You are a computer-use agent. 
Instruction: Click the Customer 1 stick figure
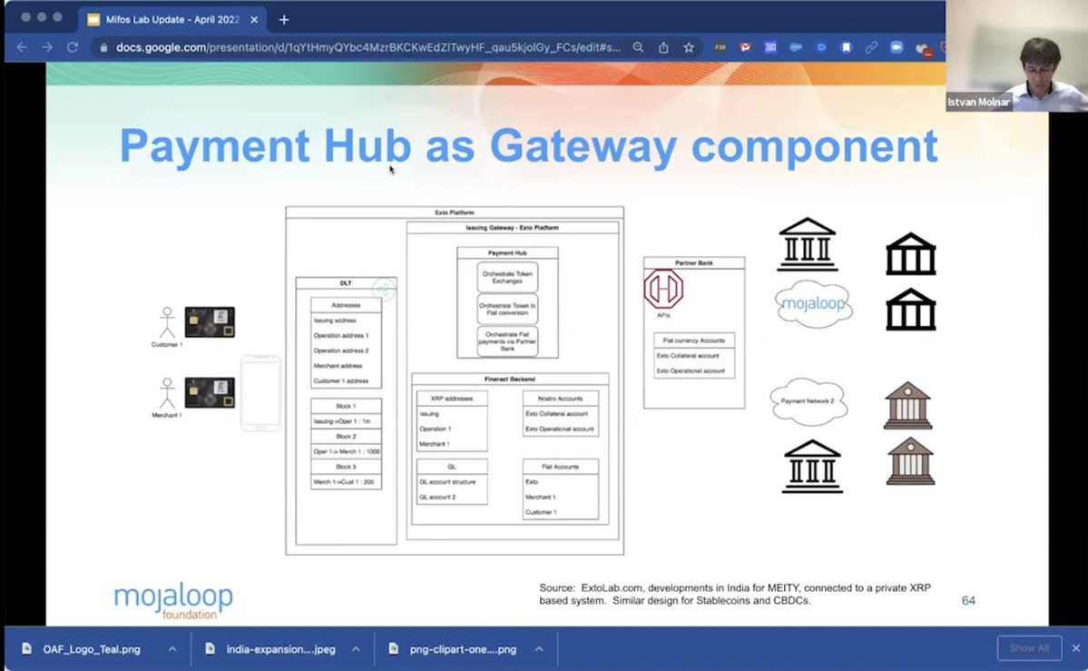167,322
